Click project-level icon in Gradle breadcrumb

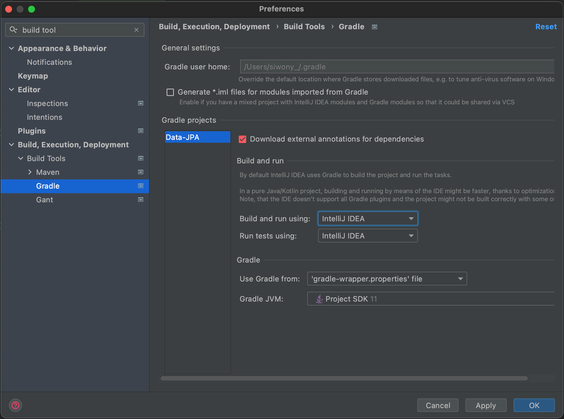click(x=375, y=27)
